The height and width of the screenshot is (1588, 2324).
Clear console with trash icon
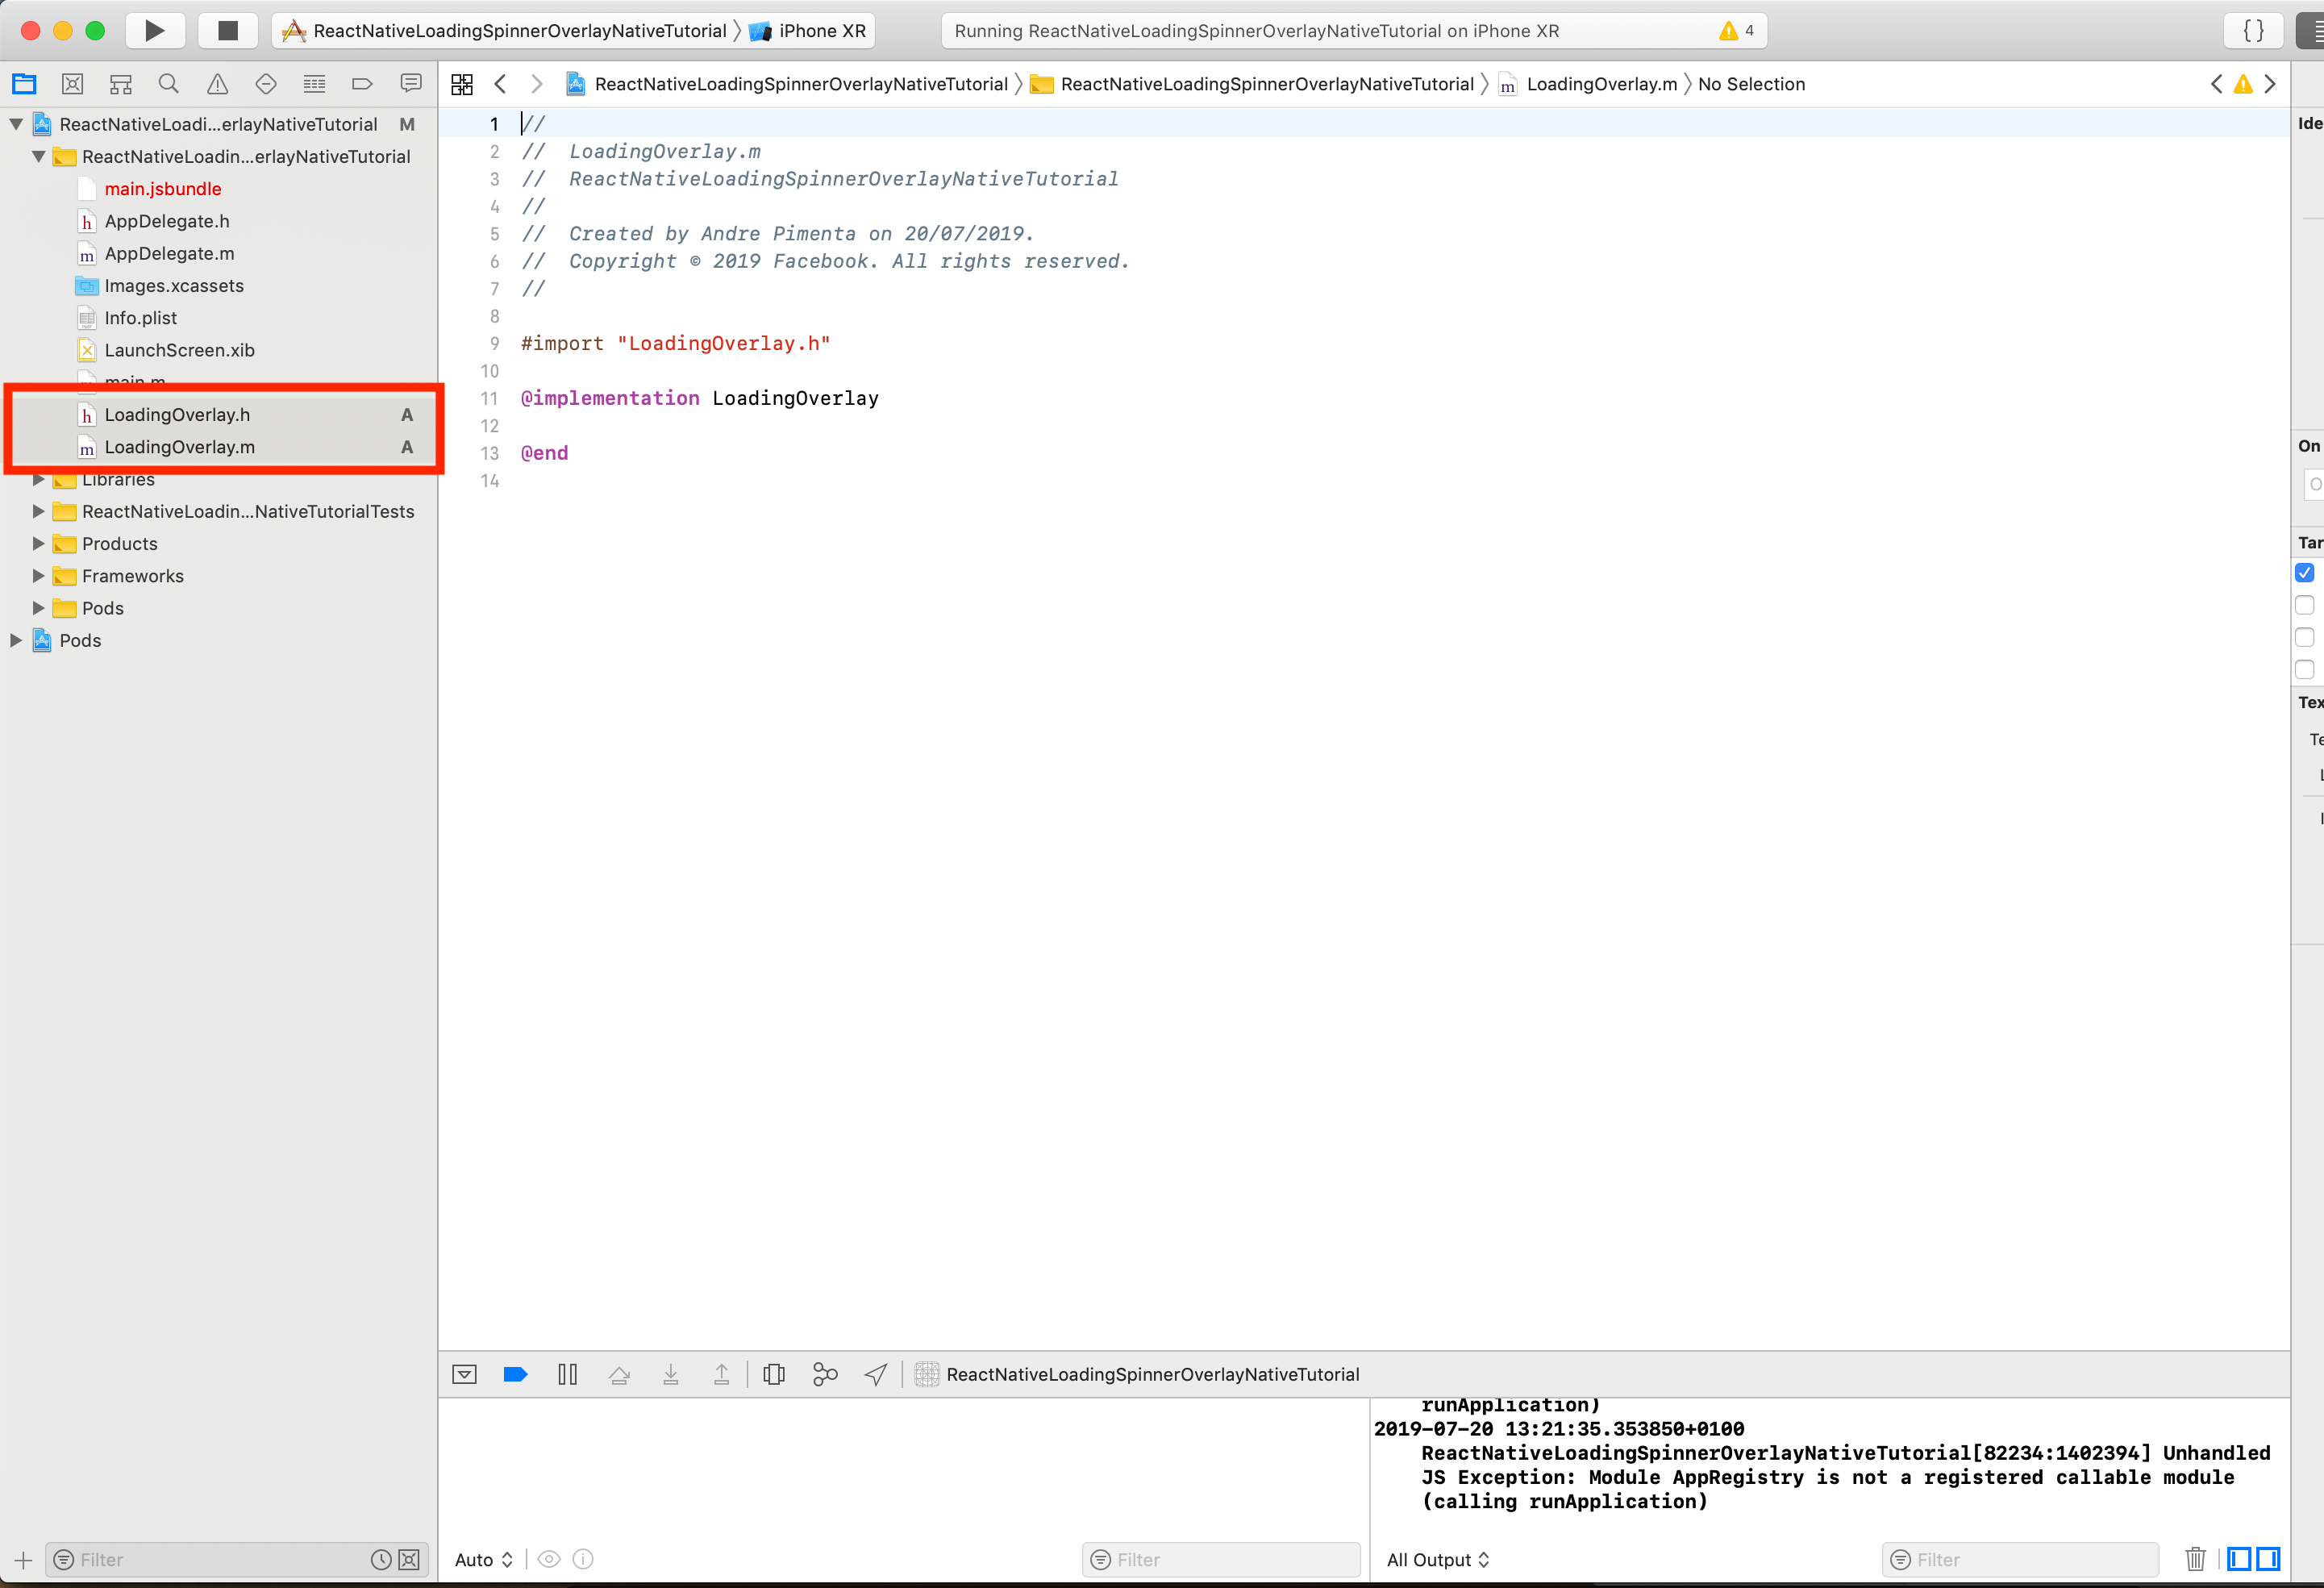2195,1559
